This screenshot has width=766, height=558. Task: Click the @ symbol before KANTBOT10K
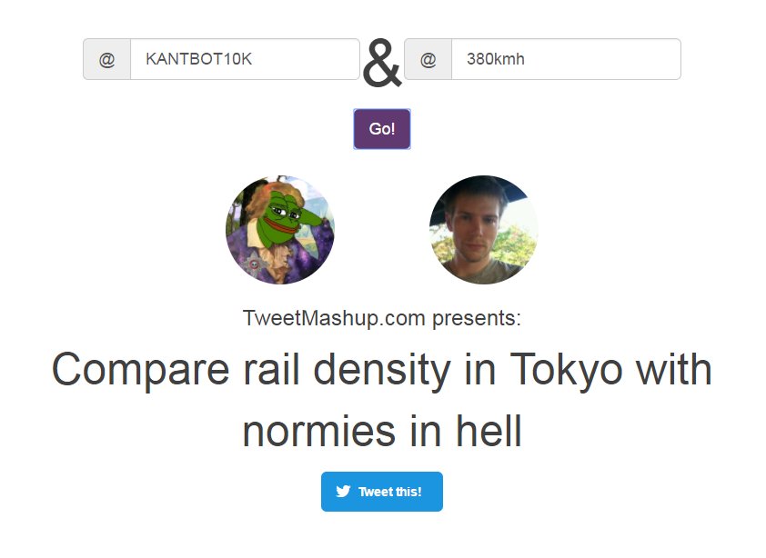[107, 59]
